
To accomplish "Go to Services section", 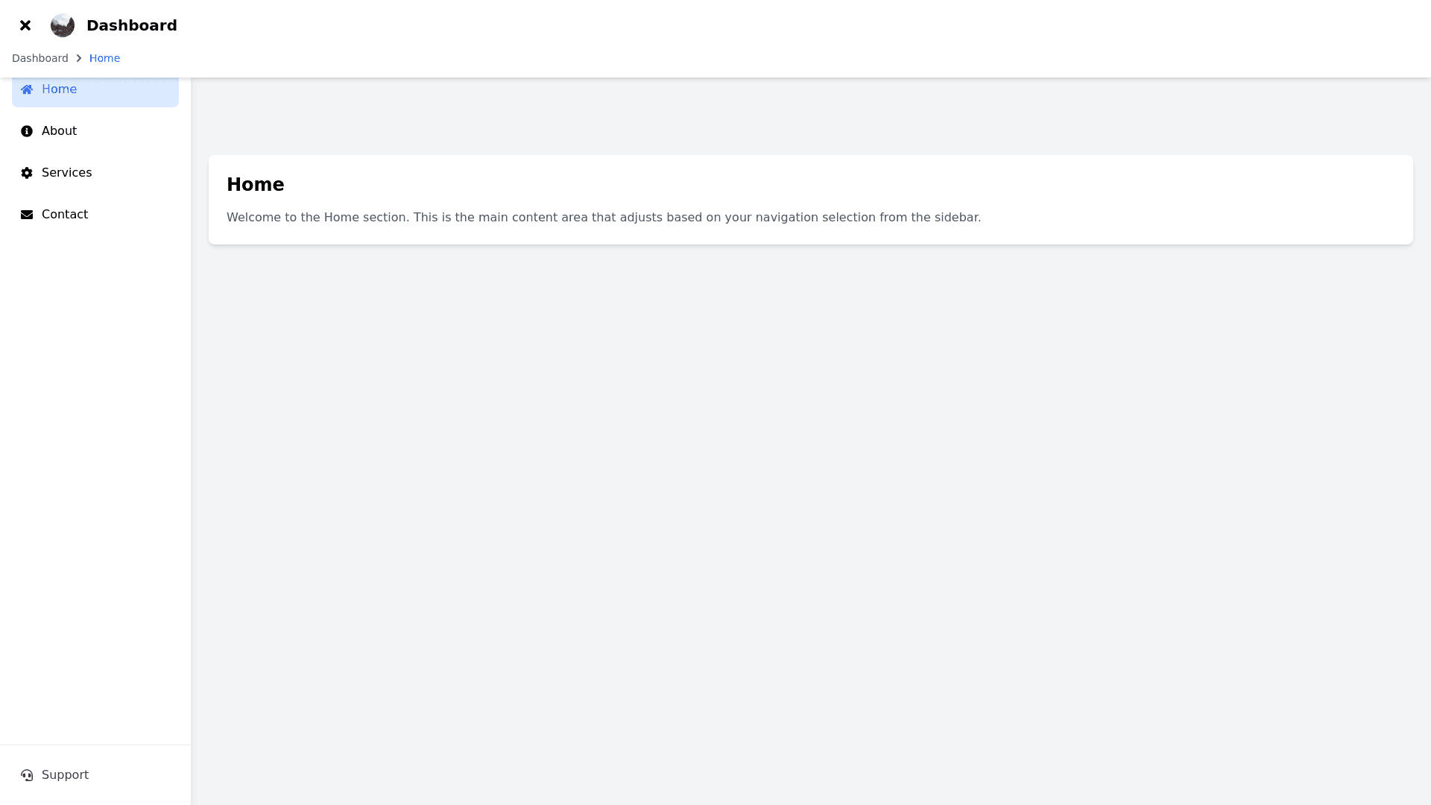I will 95,173.
